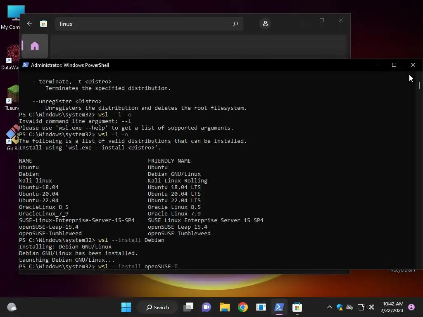The width and height of the screenshot is (423, 317).
Task: Minimize the PowerShell window
Action: pyautogui.click(x=375, y=65)
